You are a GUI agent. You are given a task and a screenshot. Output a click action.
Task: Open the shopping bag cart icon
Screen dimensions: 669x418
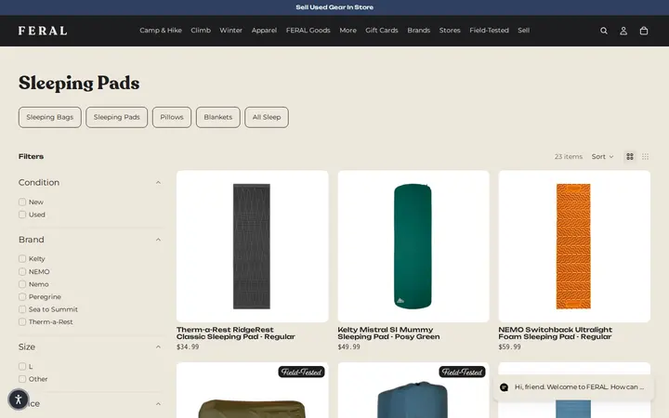click(x=644, y=31)
